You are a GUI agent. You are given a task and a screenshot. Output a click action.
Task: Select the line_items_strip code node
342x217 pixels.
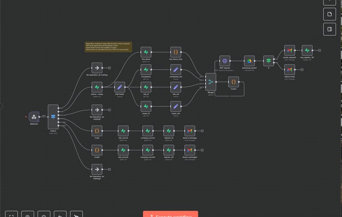[x=175, y=52]
